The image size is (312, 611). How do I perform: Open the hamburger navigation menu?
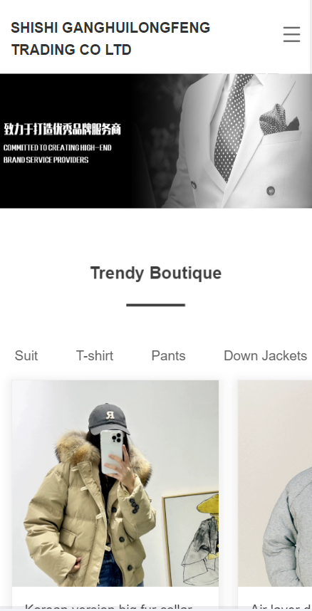(291, 34)
